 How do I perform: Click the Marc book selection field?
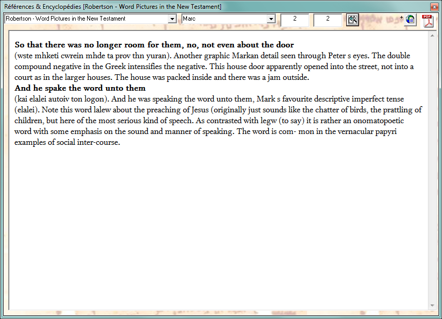(228, 19)
